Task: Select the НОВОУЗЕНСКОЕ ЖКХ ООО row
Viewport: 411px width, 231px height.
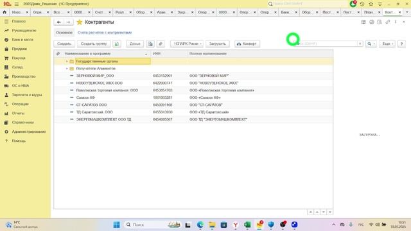Action: [x=193, y=83]
